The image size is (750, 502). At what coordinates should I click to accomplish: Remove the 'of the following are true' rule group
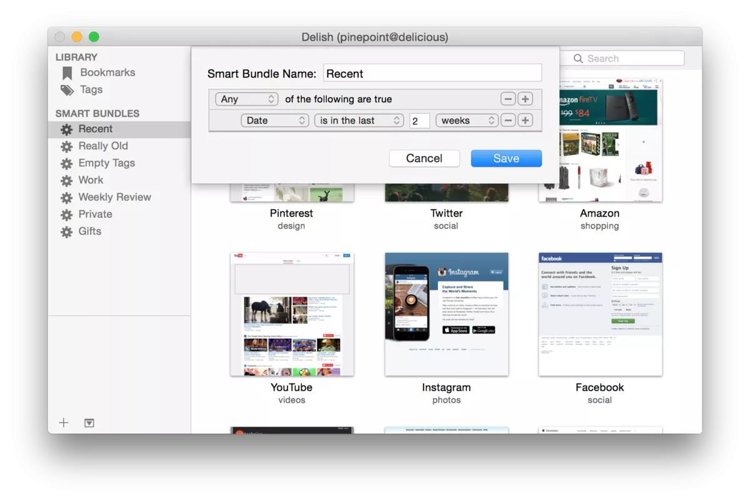[x=508, y=99]
